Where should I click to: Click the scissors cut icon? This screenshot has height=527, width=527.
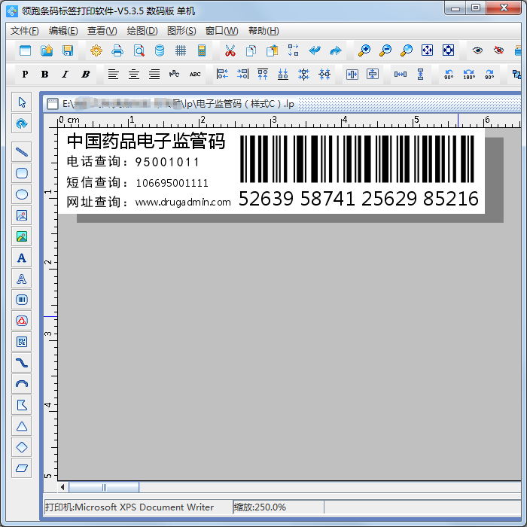point(230,50)
